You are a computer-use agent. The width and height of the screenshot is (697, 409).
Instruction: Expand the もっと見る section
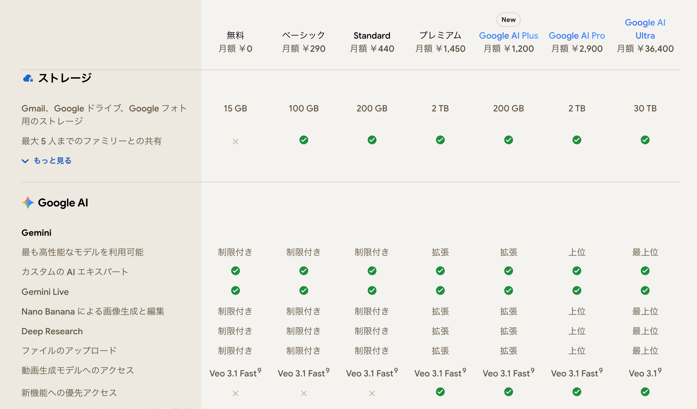pyautogui.click(x=46, y=161)
